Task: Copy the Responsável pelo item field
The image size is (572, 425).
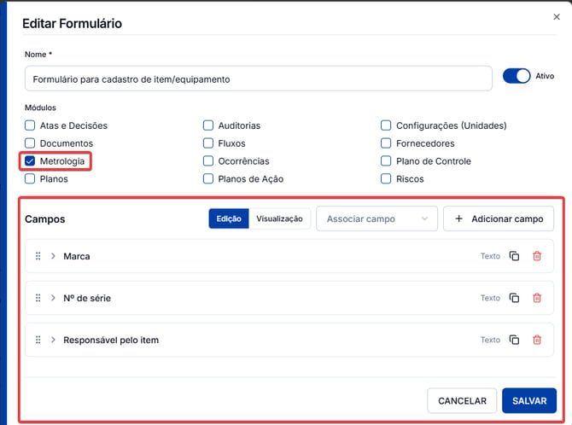Action: pos(514,340)
